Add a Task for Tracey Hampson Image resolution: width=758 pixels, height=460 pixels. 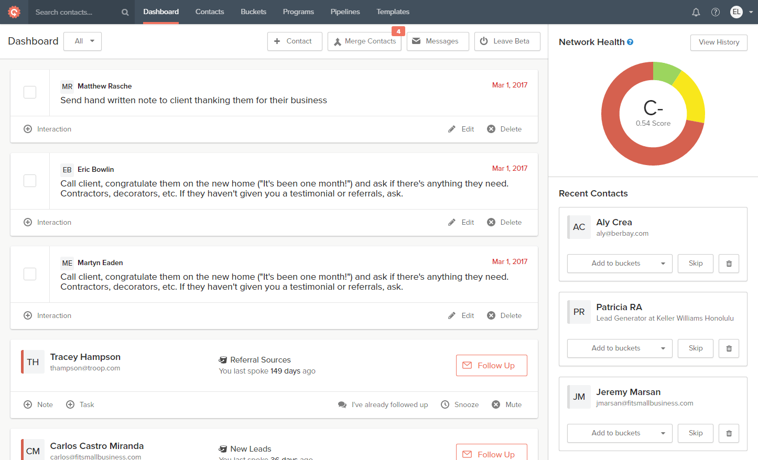click(x=80, y=404)
